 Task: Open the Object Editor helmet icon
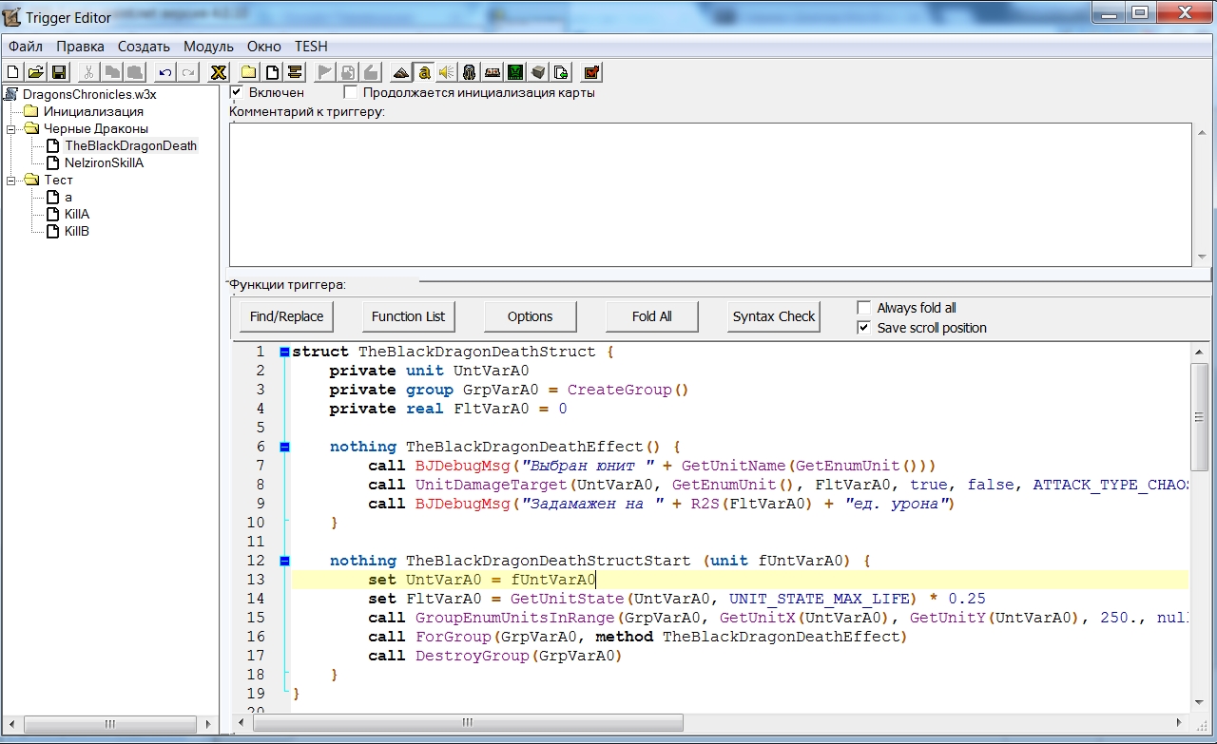coord(469,72)
